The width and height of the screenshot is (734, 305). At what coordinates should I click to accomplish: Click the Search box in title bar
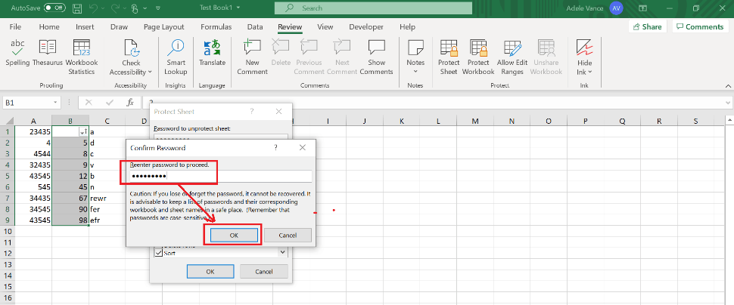[x=373, y=8]
